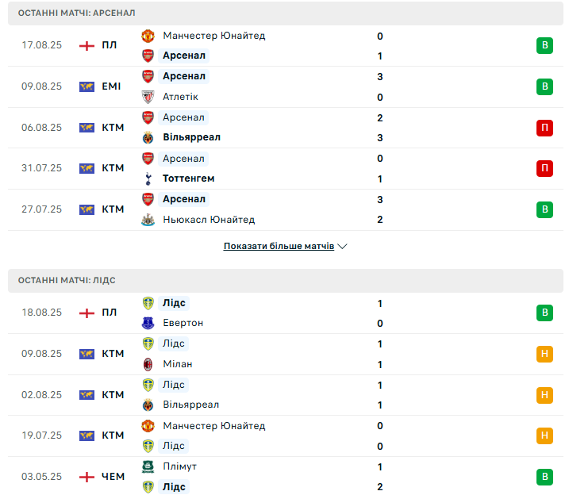
Task: Click Останні матчі: Лідс header
Action: click(67, 280)
